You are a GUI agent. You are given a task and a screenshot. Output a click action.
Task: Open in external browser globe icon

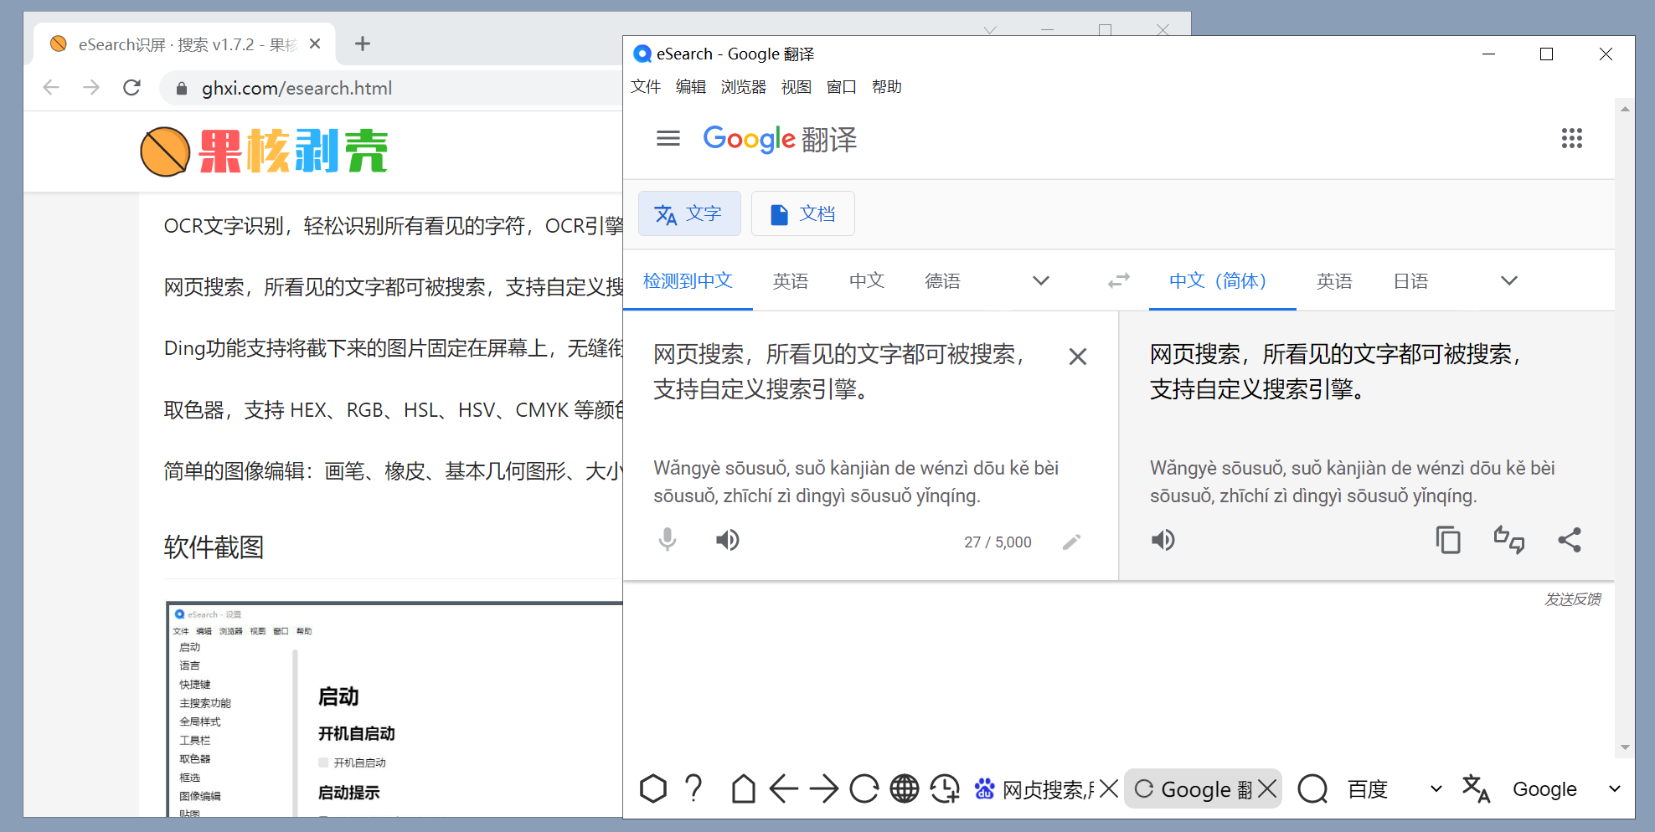click(904, 788)
